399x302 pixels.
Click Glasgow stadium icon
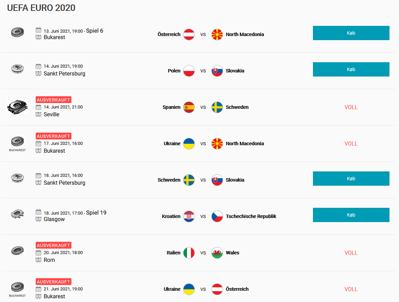[17, 214]
